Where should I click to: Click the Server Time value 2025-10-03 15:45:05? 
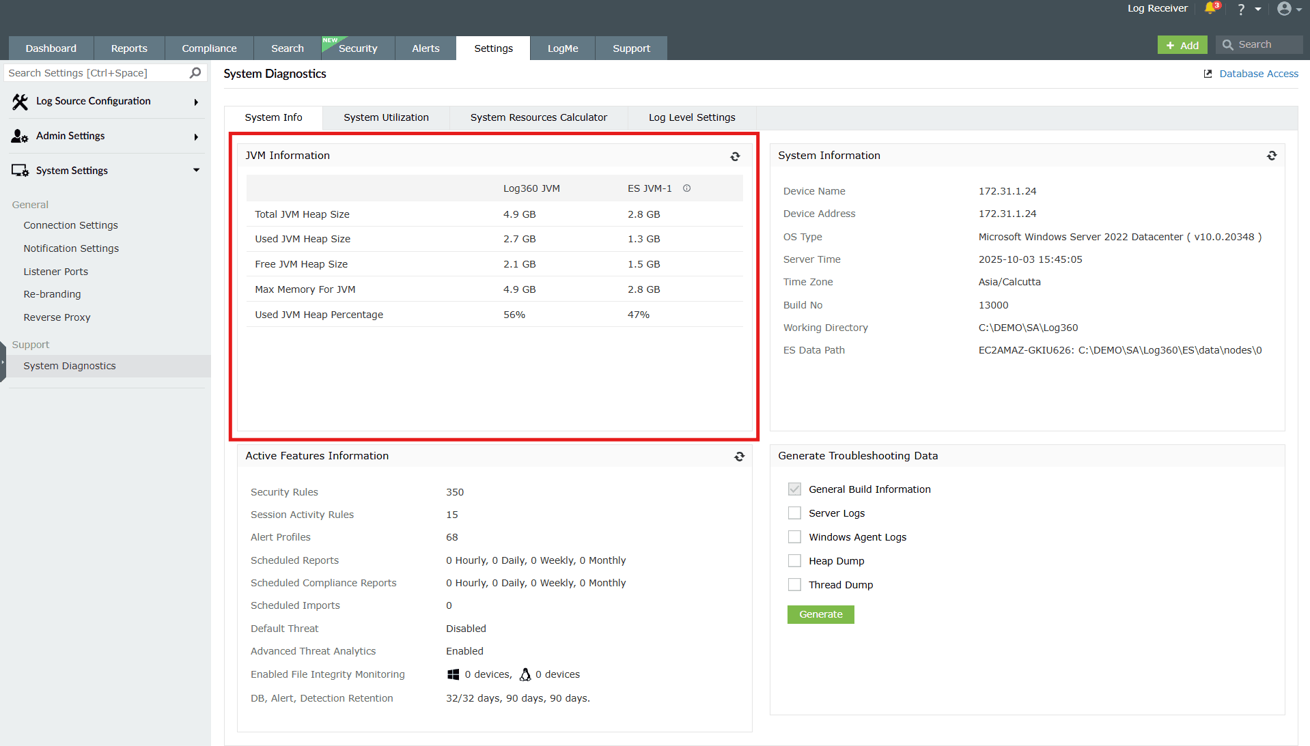point(1031,259)
